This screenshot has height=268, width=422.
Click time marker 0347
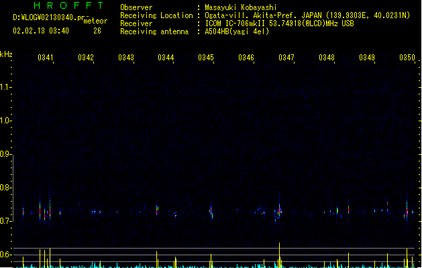286,58
